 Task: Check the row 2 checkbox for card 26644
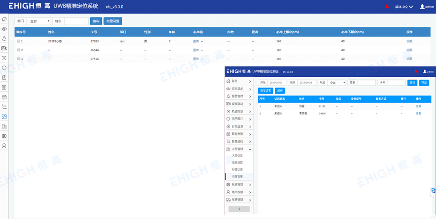[x=18, y=50]
